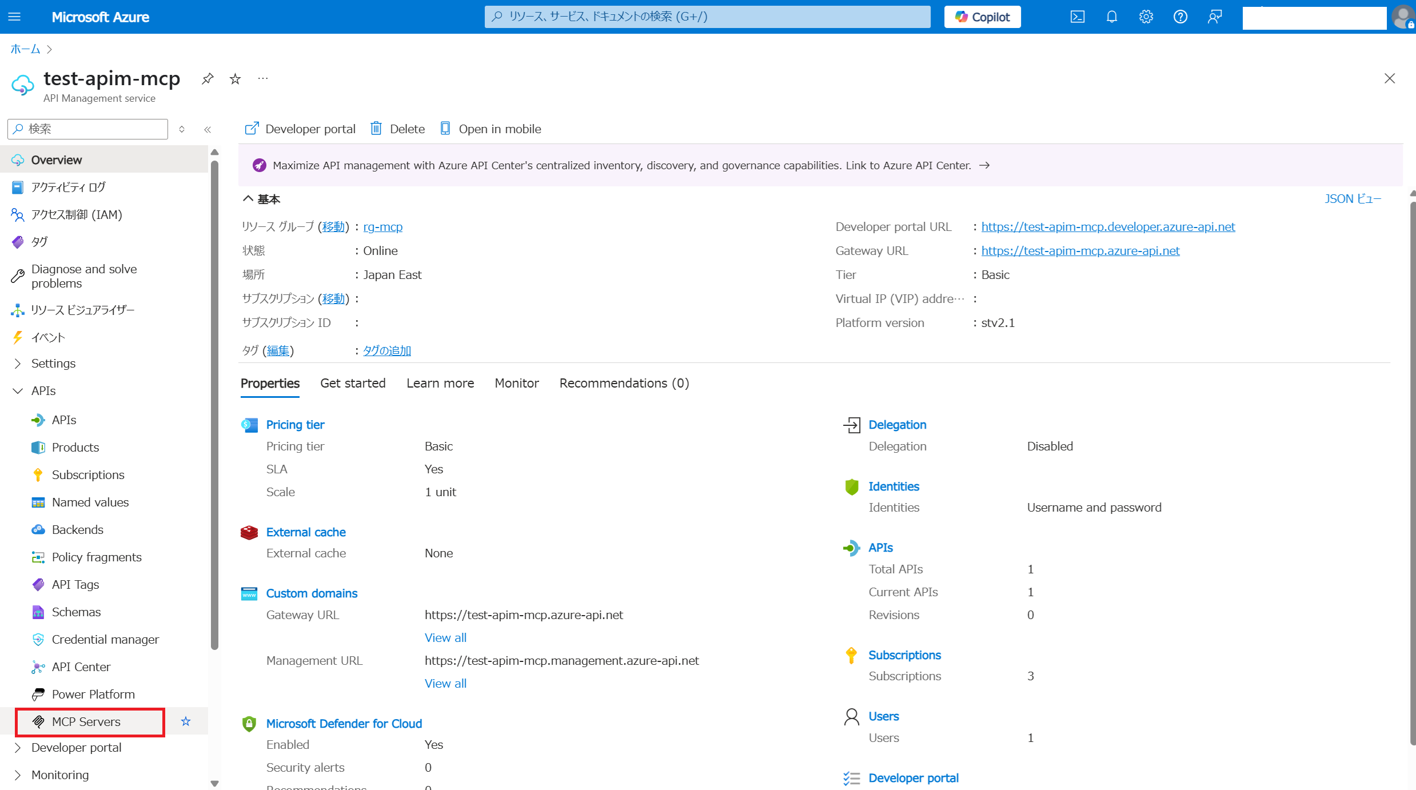Click the sidebar search field
Screen dimensions: 1416x790
click(x=87, y=129)
